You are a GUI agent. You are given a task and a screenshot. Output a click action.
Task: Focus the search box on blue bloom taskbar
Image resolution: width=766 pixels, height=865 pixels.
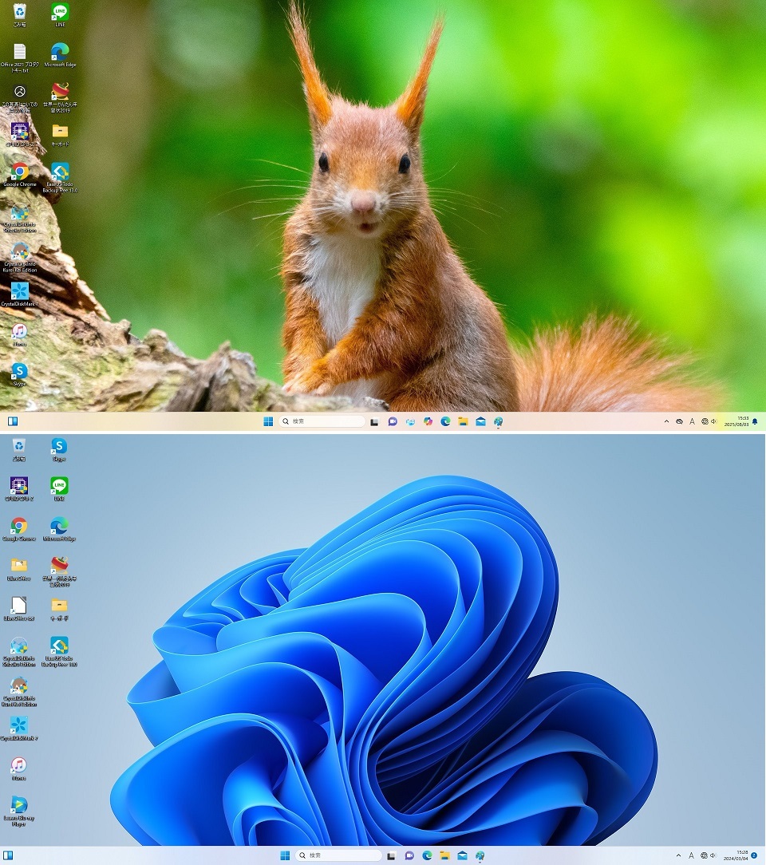pos(338,855)
